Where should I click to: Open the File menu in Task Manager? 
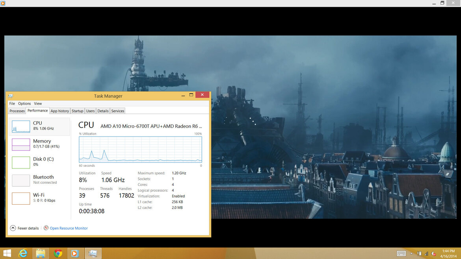(12, 104)
